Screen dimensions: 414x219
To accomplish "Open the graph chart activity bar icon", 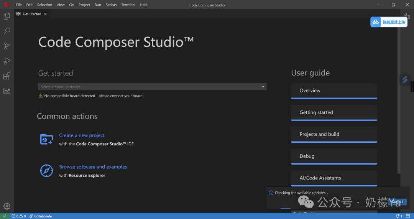I will coord(7,91).
